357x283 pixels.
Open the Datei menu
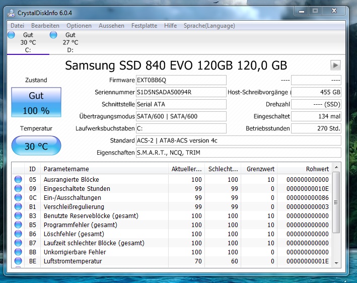coord(17,26)
